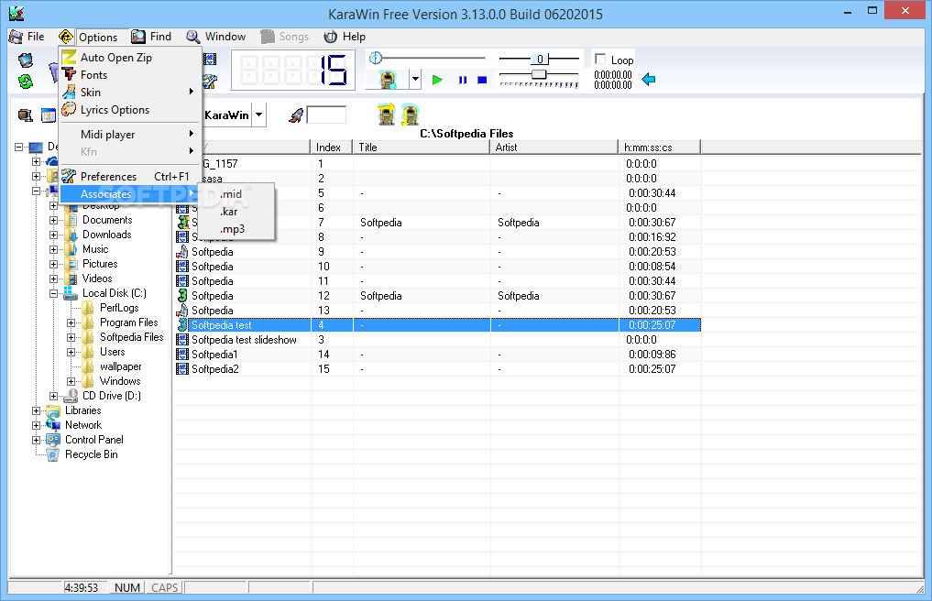Viewport: 932px width, 601px height.
Task: Click the blue left arrow icon
Action: click(649, 79)
